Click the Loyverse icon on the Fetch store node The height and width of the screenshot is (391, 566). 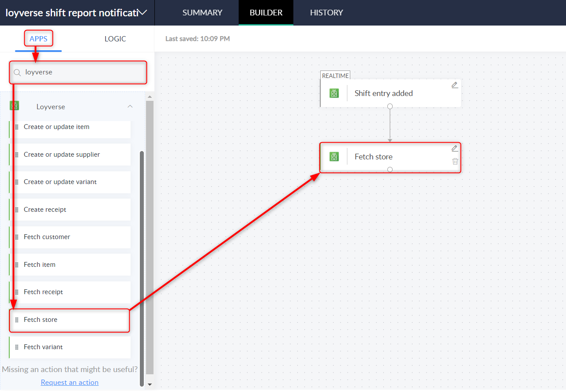click(x=334, y=156)
